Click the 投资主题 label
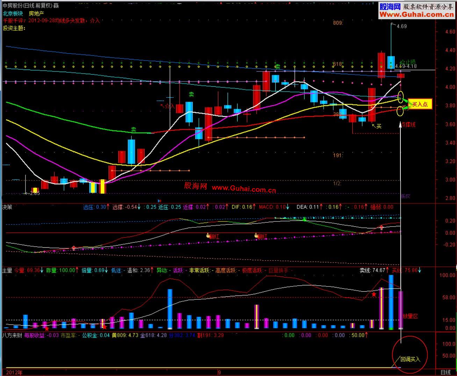 pyautogui.click(x=14, y=28)
